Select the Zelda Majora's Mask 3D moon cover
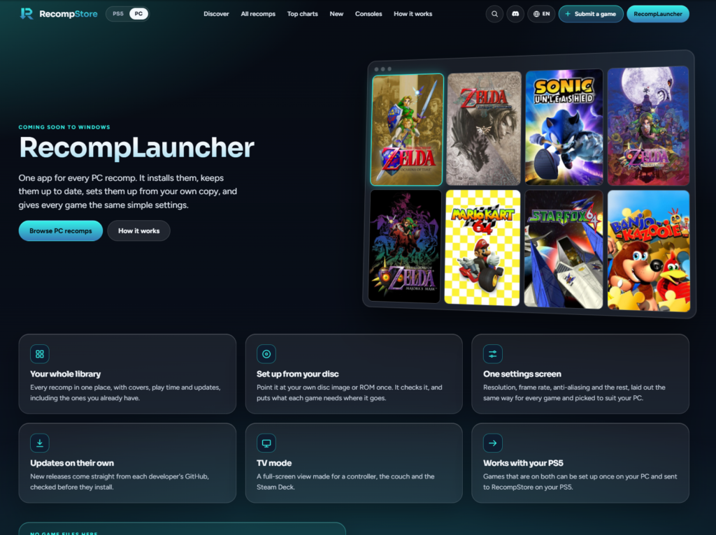The height and width of the screenshot is (535, 716). click(648, 126)
